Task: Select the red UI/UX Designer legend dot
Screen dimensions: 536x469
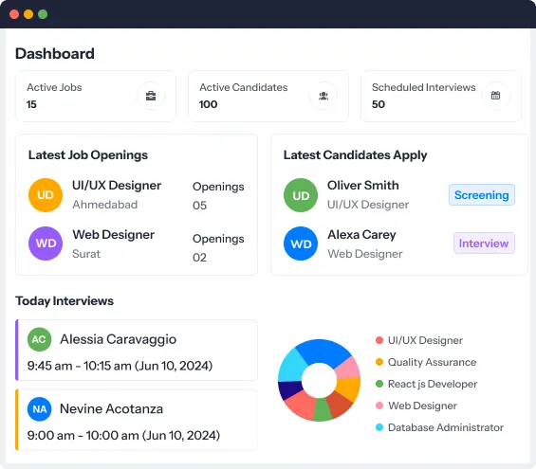Action: 379,340
